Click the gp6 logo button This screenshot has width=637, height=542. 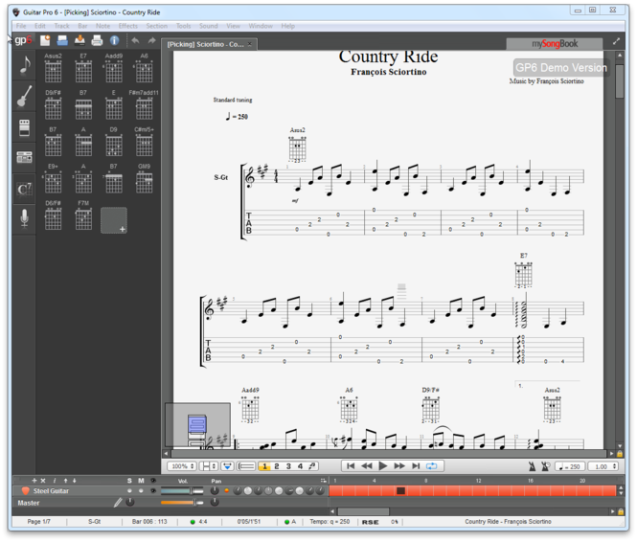click(x=23, y=40)
